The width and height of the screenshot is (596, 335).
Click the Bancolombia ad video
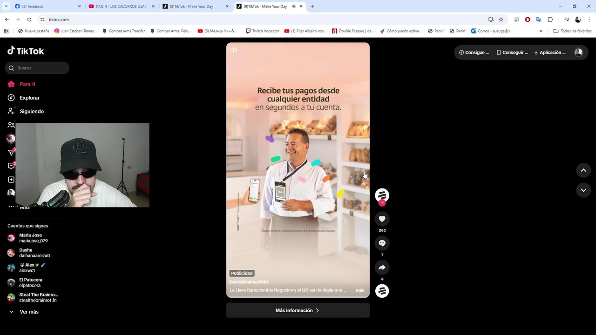[x=298, y=170]
